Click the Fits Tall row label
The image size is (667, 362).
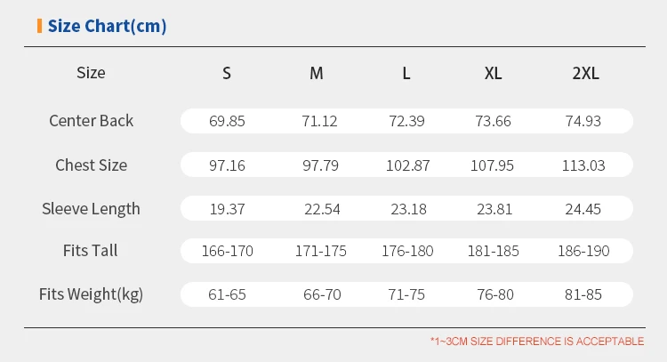pyautogui.click(x=91, y=251)
